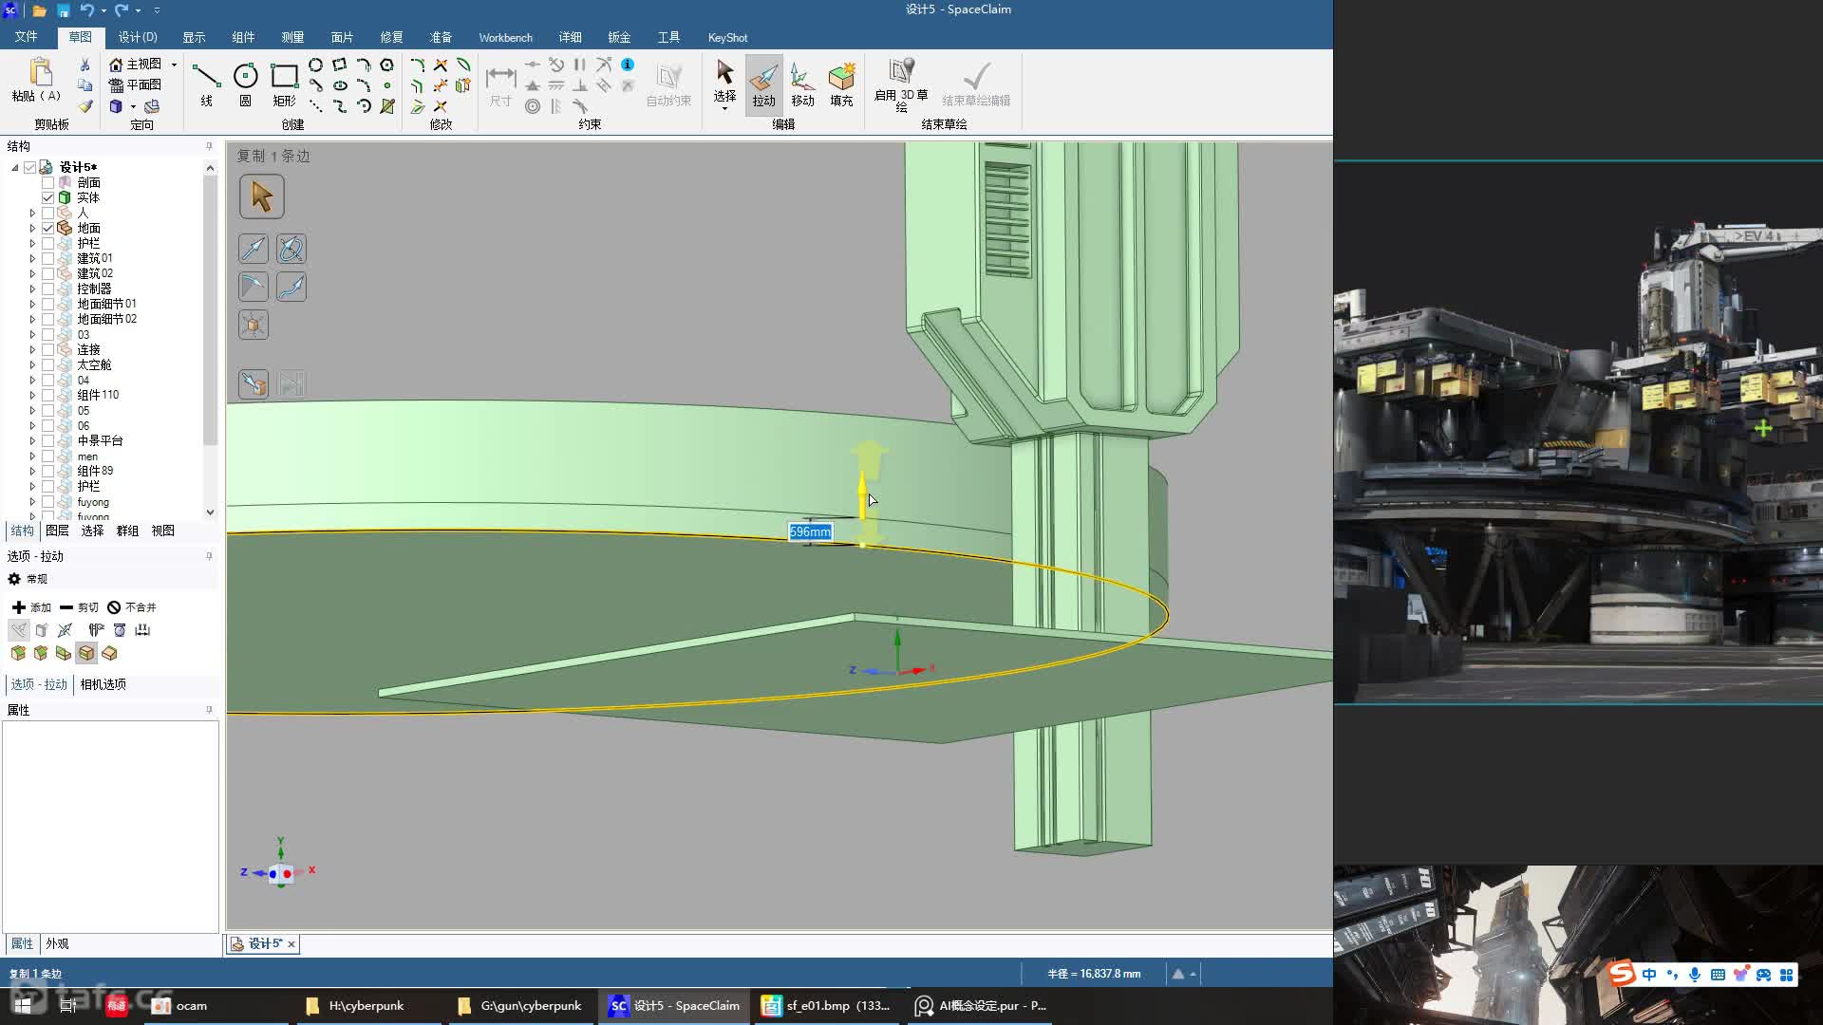Image resolution: width=1823 pixels, height=1025 pixels.
Task: Click the Home view (主视图) button
Action: 135,64
